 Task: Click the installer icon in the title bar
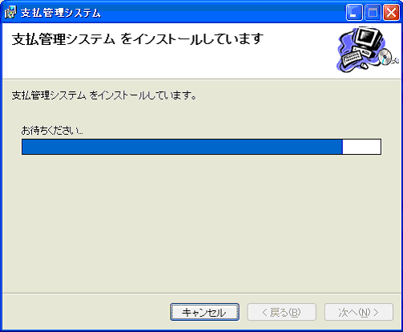tap(10, 13)
